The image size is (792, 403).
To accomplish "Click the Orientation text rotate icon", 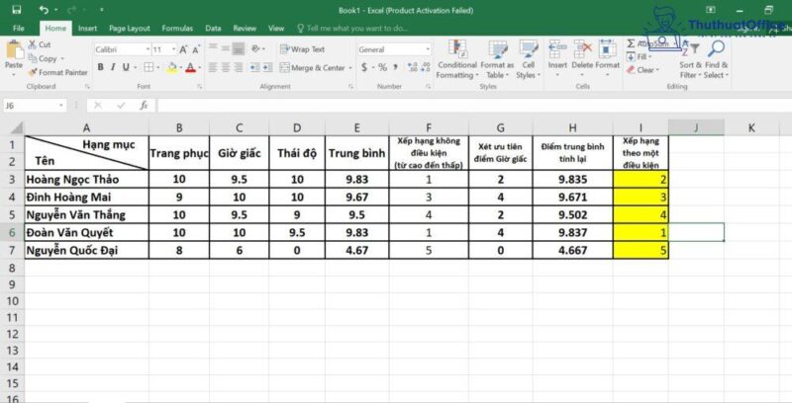I will (x=256, y=48).
